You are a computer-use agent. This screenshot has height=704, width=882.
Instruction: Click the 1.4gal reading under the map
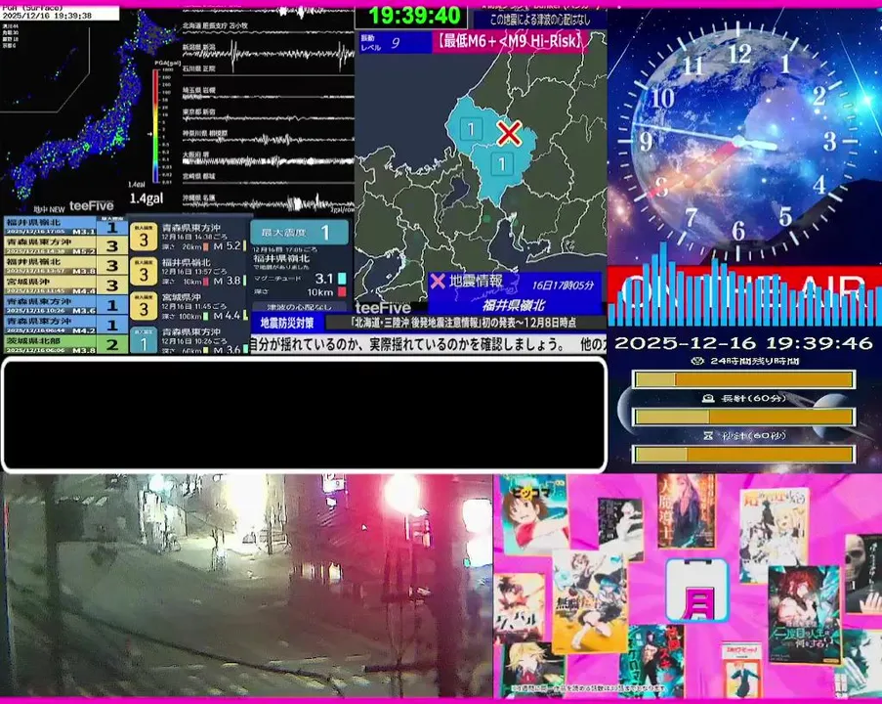point(147,198)
